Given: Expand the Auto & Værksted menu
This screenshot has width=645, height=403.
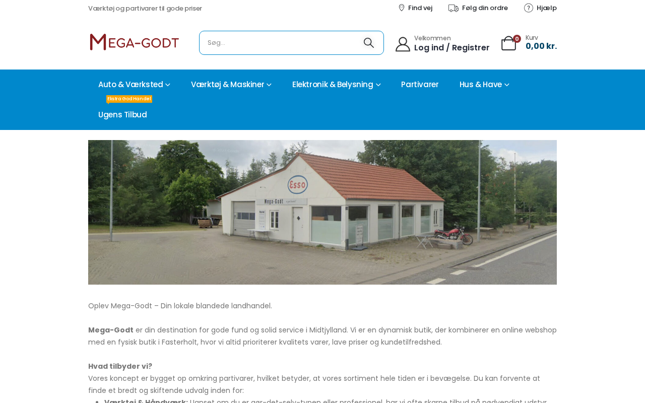Looking at the screenshot, I should (134, 85).
